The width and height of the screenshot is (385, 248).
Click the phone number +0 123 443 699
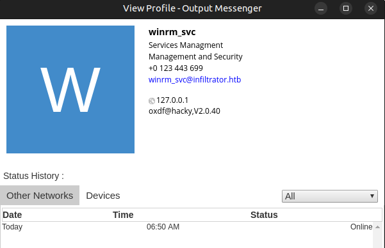coord(176,68)
